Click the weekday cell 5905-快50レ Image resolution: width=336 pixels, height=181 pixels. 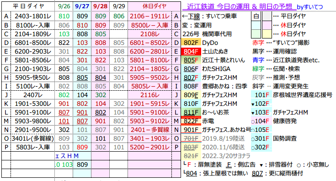(x=33, y=77)
